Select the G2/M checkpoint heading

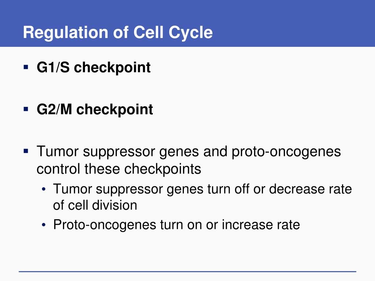95,110
